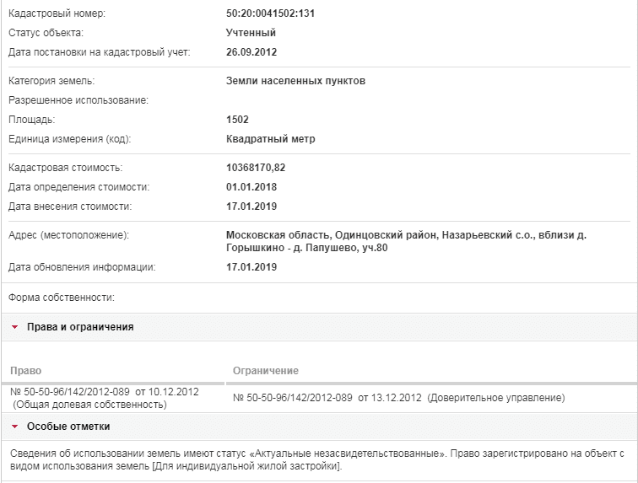This screenshot has height=483, width=638.
Task: Click the cadastral value 10368170,82
Action: (x=256, y=168)
